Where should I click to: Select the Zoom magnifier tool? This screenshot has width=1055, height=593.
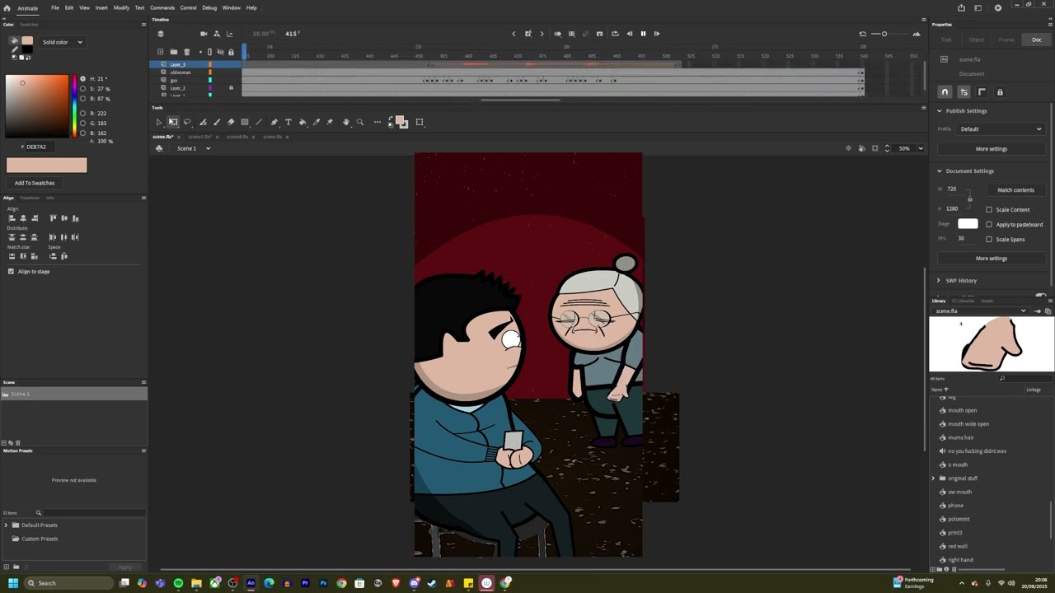[x=360, y=122]
